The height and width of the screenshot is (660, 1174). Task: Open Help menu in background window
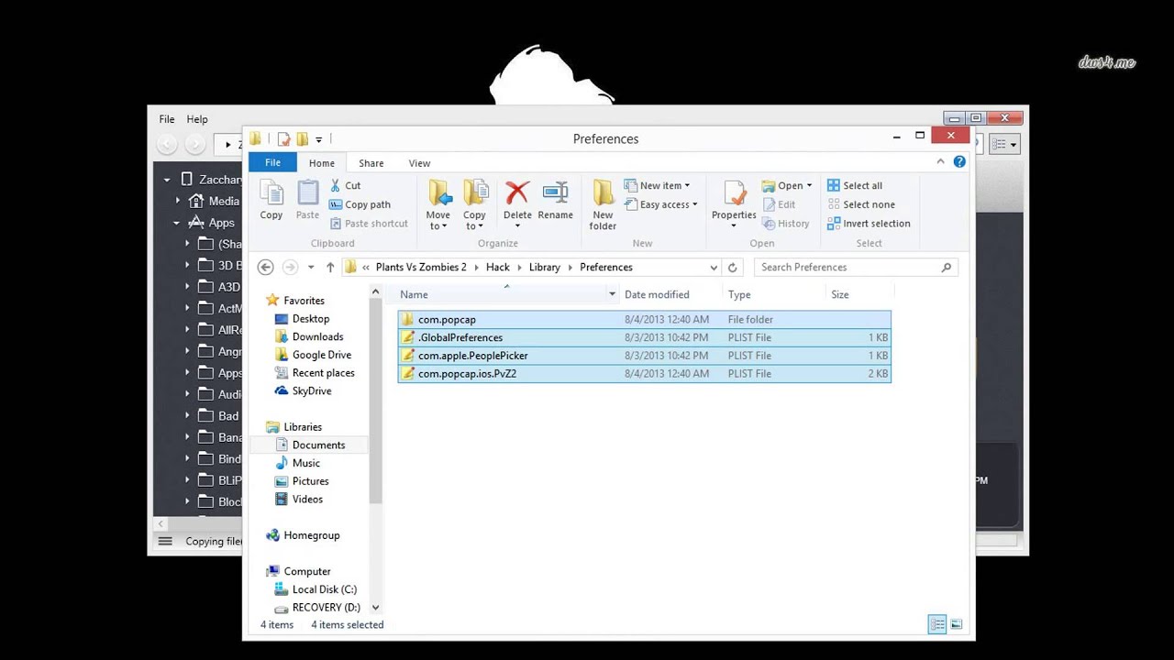197,119
